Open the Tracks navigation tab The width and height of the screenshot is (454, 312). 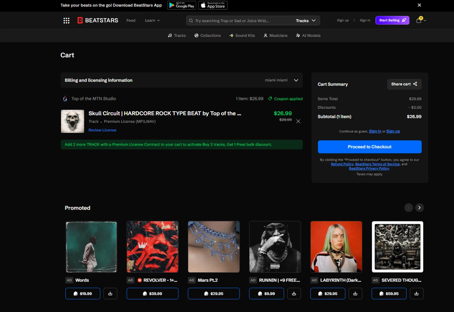tap(177, 35)
